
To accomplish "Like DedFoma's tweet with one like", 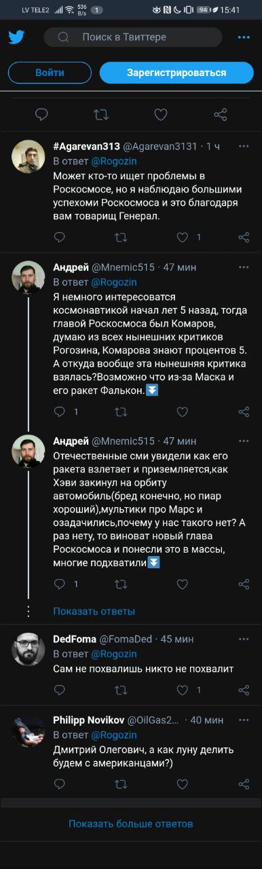I will (182, 690).
